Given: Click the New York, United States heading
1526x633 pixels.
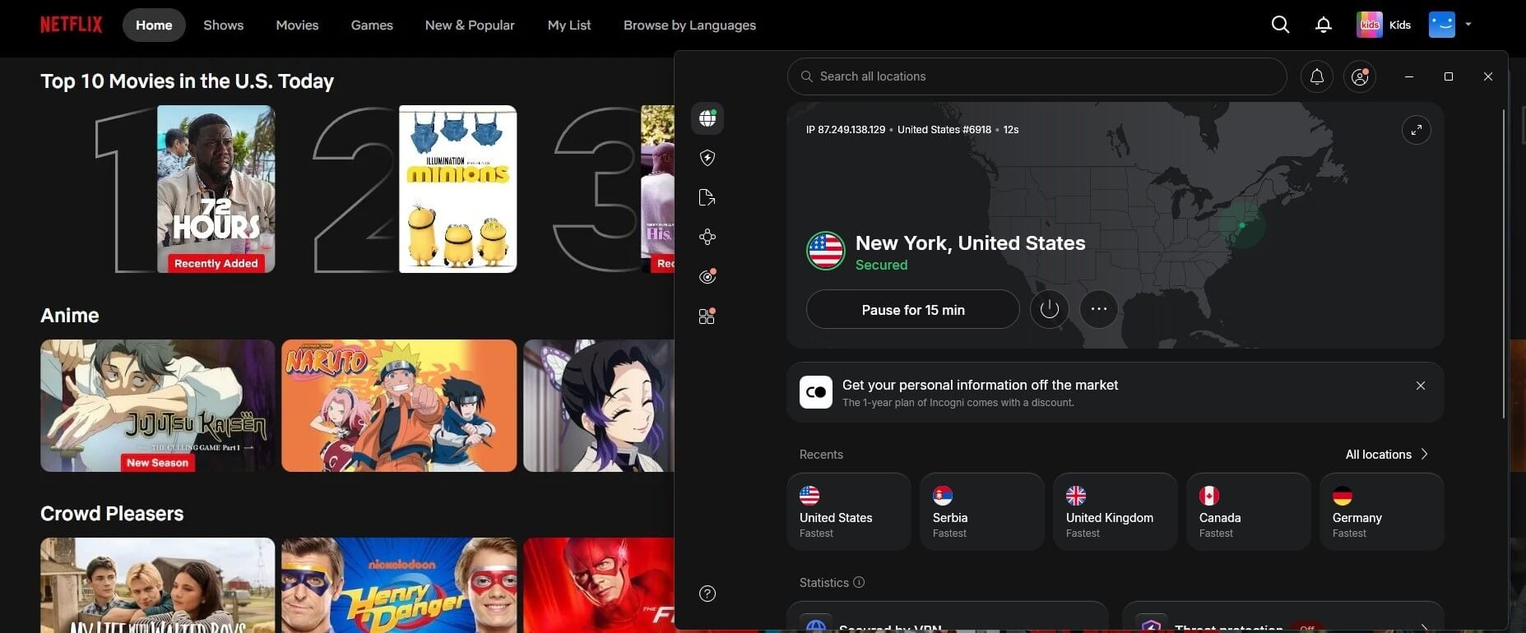Looking at the screenshot, I should point(970,243).
